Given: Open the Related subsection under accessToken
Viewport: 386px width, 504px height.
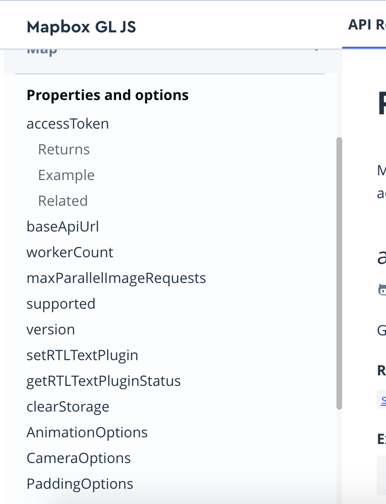Looking at the screenshot, I should pos(62,201).
